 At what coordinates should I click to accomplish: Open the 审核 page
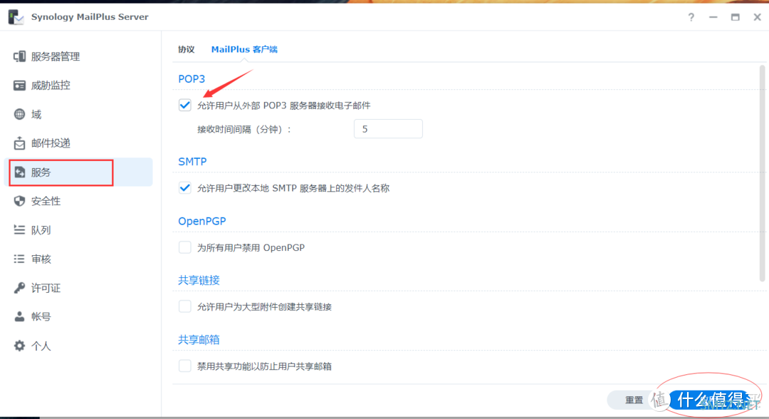(78, 259)
